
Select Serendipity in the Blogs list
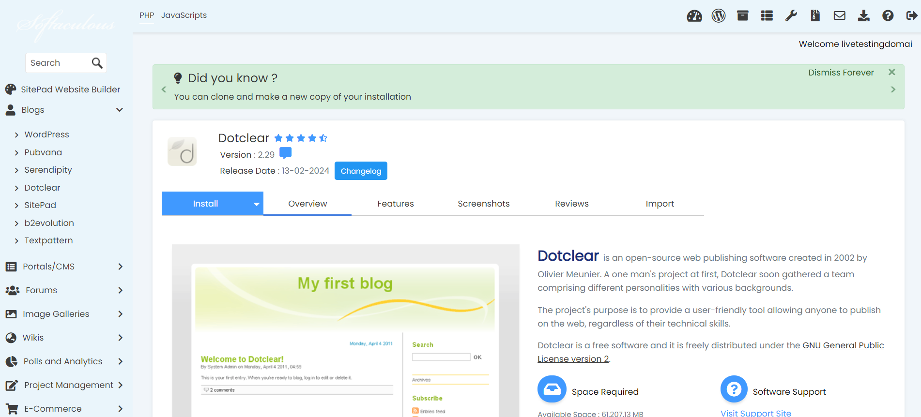tap(48, 170)
